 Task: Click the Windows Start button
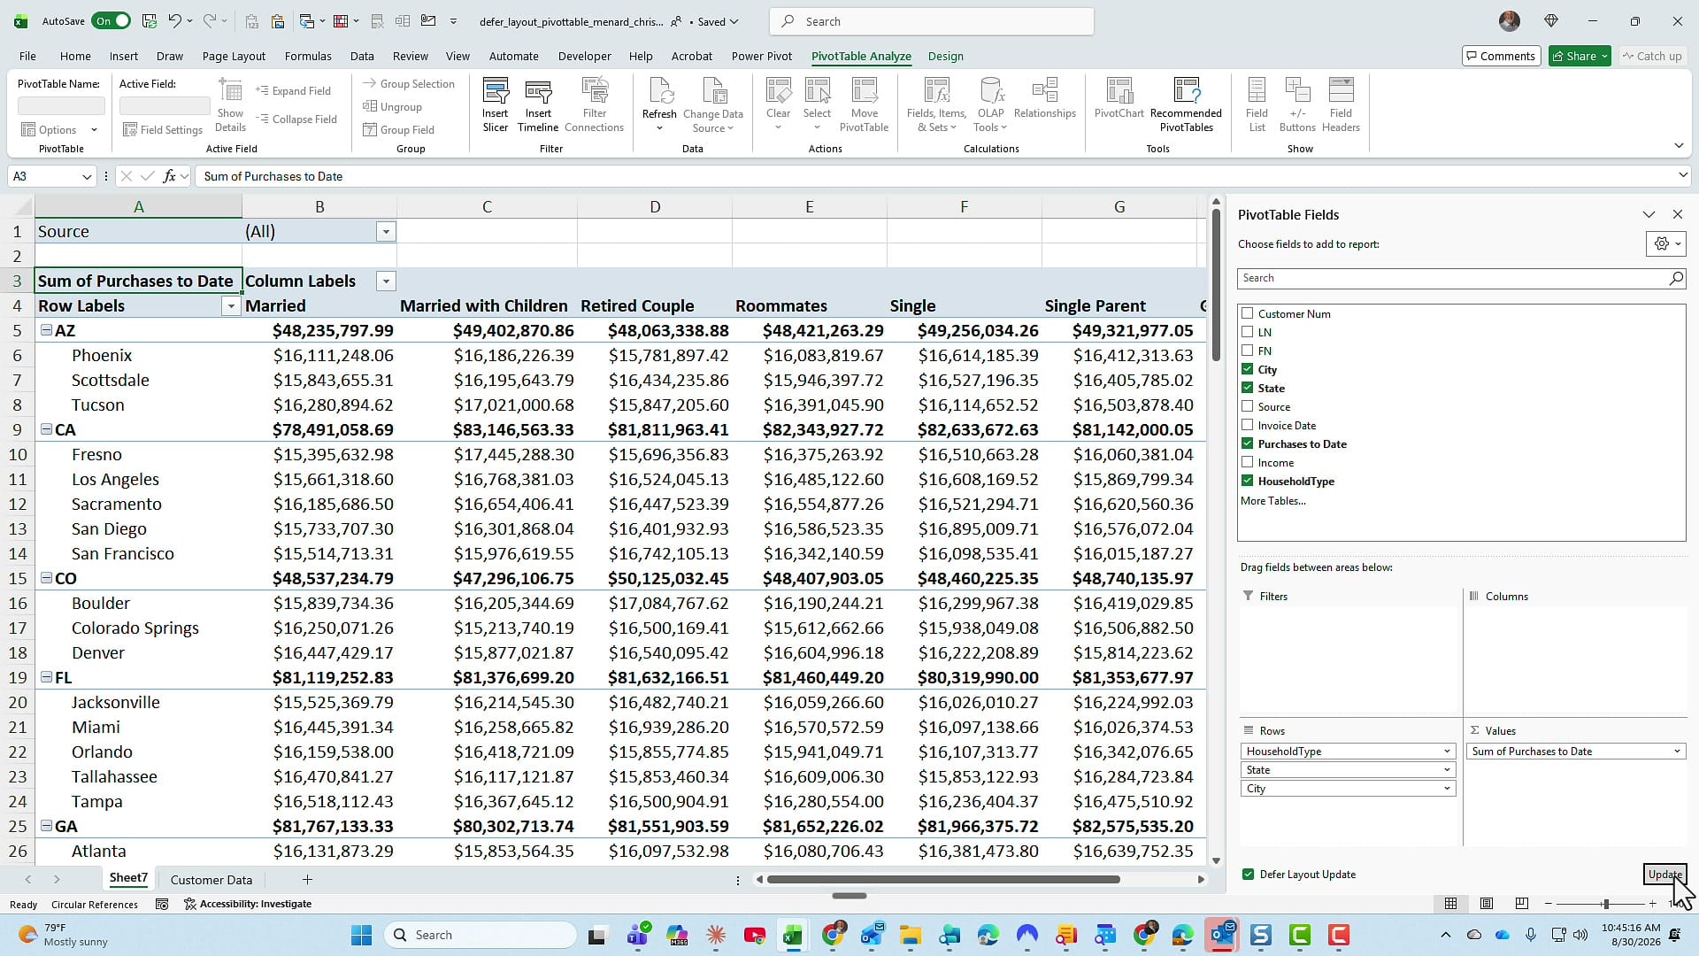point(361,935)
